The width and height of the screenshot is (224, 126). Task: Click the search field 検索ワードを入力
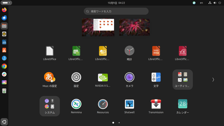(116, 11)
